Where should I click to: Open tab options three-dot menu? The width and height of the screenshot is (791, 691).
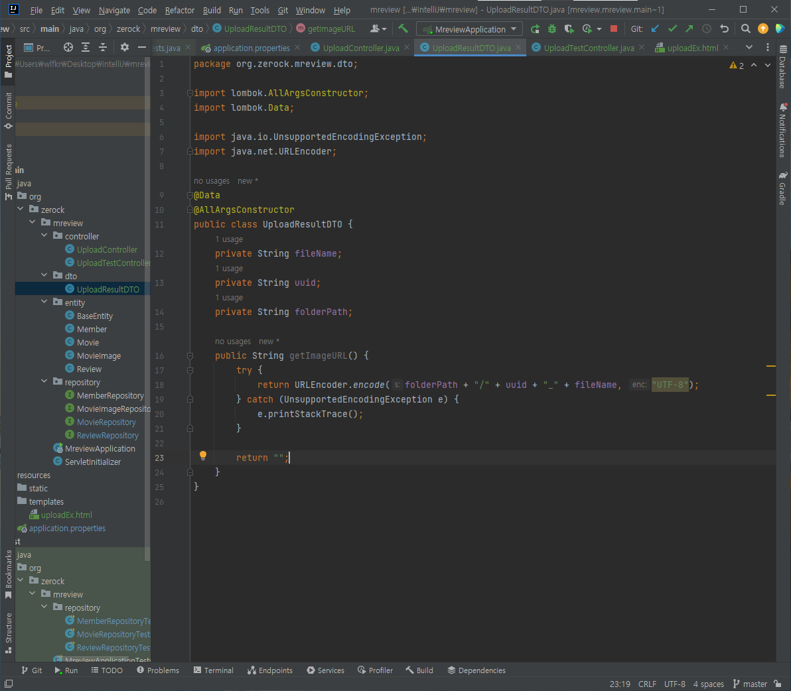768,47
